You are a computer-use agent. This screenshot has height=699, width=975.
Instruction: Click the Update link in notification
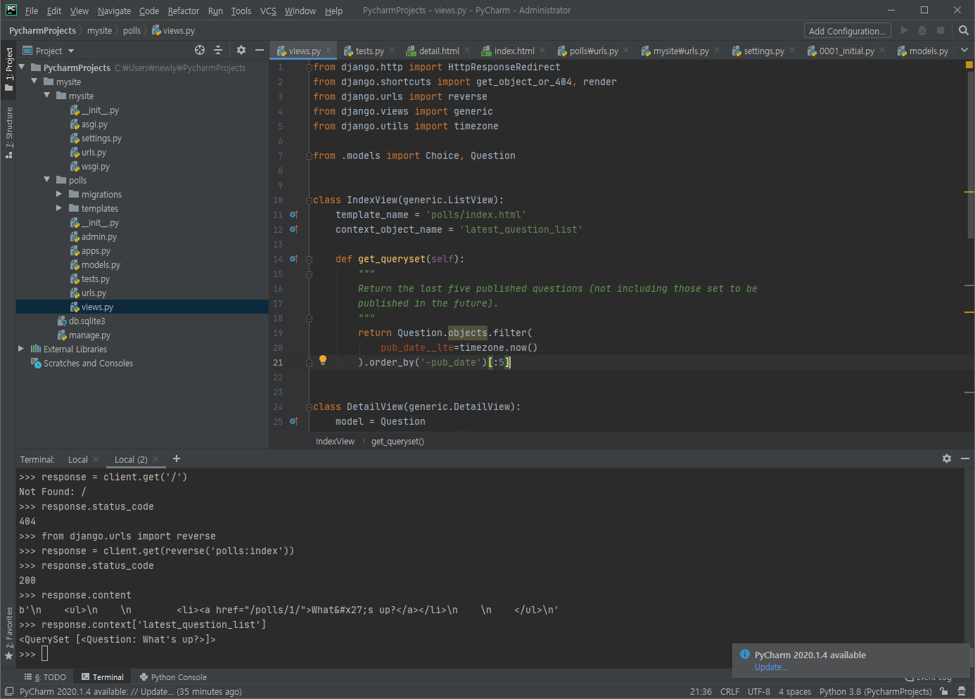click(771, 667)
